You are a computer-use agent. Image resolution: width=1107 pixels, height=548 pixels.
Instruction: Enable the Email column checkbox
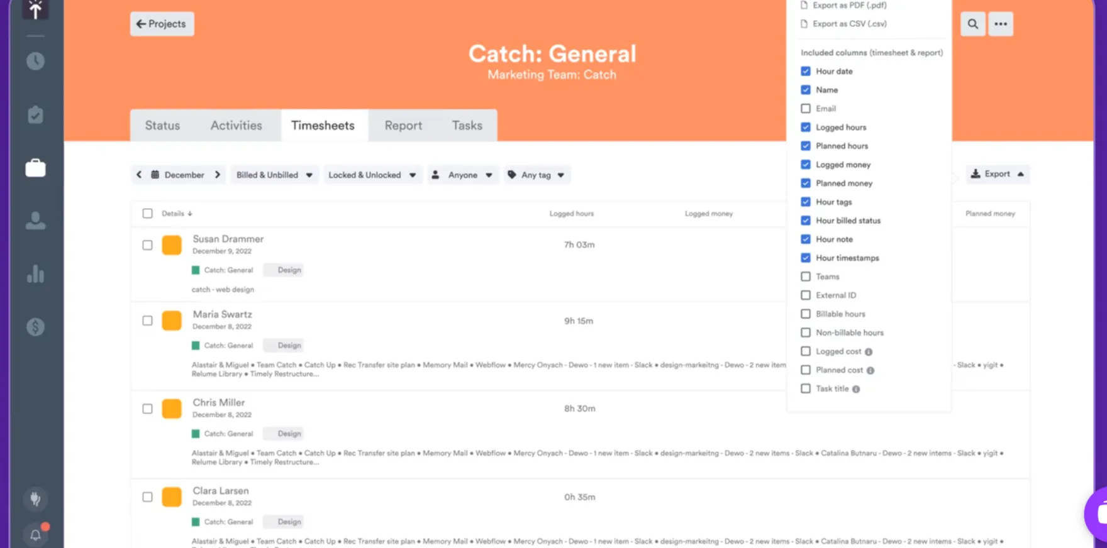point(806,109)
